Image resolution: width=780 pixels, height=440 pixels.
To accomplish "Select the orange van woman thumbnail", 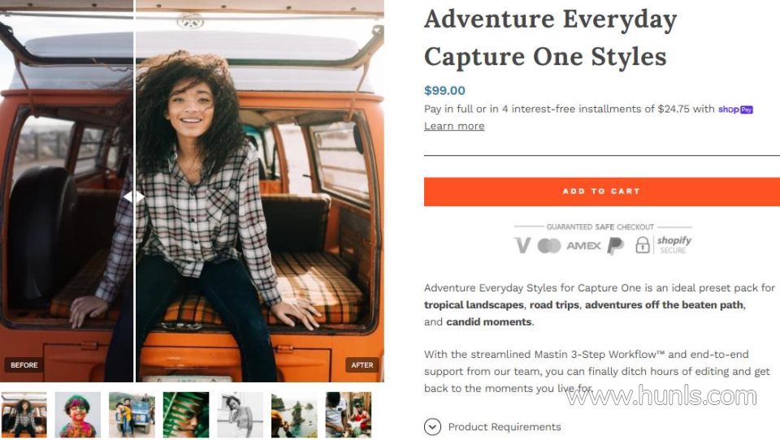I will 24,415.
